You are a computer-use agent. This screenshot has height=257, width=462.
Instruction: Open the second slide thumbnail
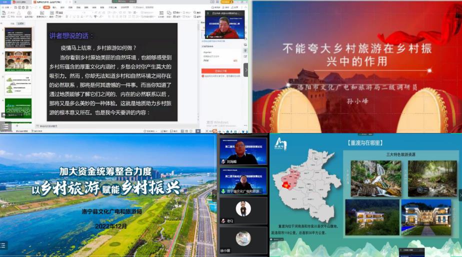[18, 61]
